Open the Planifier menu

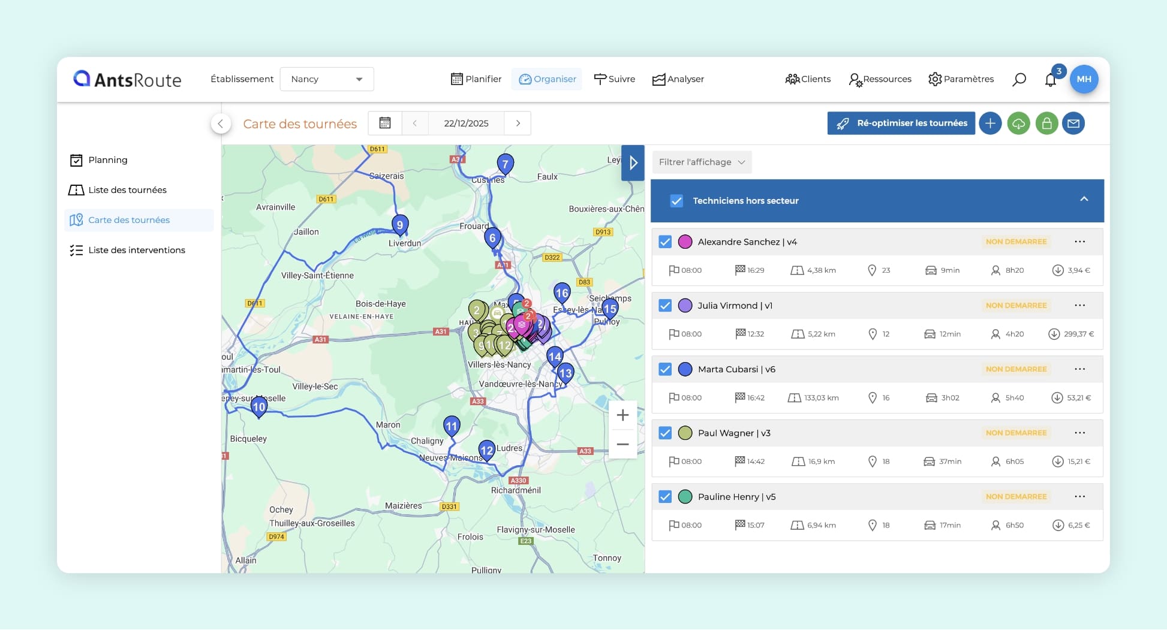click(476, 79)
